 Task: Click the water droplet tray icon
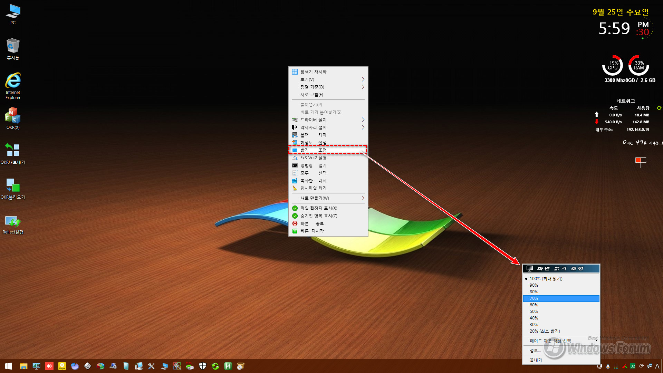coord(608,366)
